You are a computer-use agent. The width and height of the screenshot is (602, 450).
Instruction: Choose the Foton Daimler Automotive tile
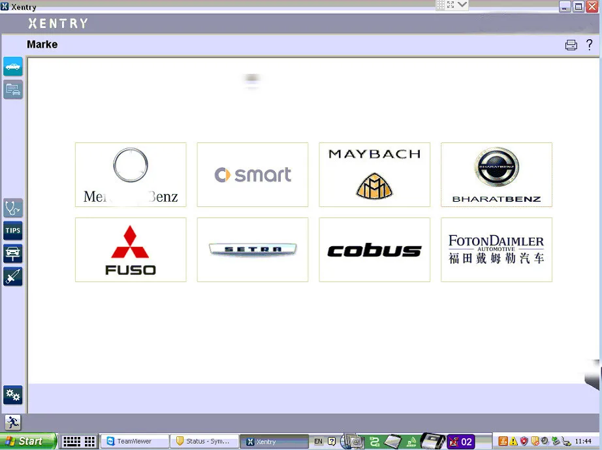click(496, 250)
